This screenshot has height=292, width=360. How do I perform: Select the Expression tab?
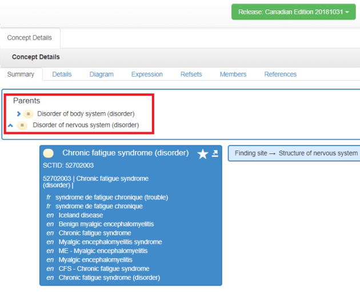point(147,74)
